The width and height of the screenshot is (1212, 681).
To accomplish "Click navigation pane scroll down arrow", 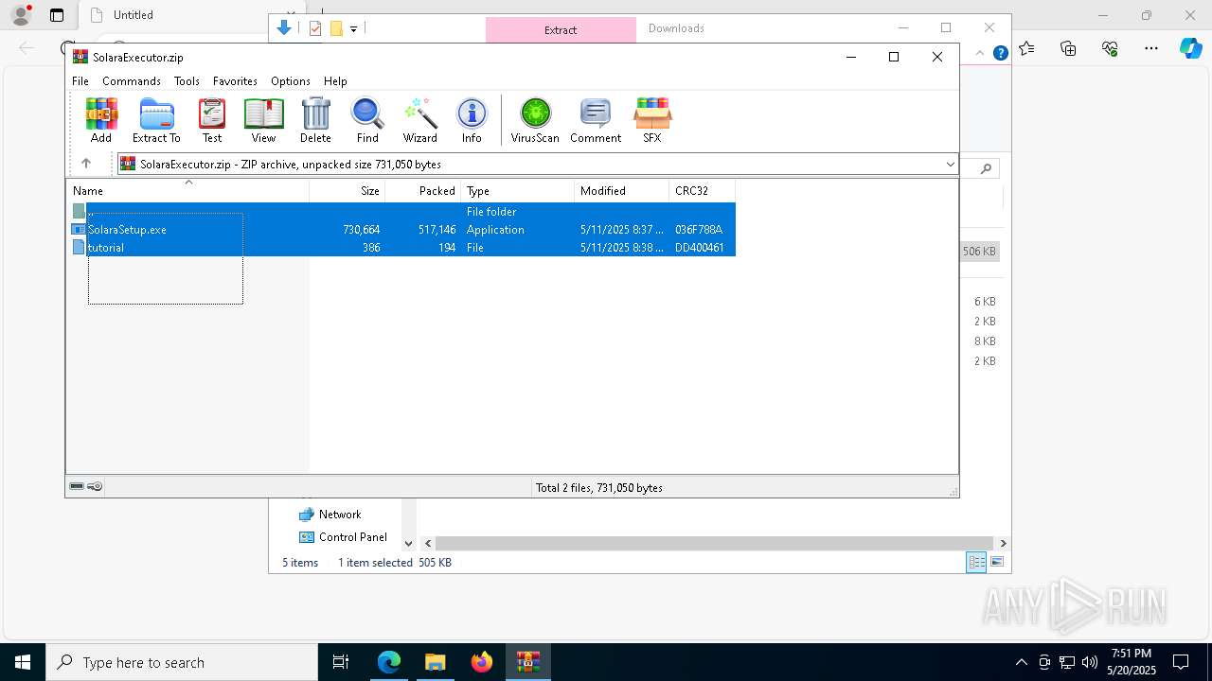I will point(408,543).
